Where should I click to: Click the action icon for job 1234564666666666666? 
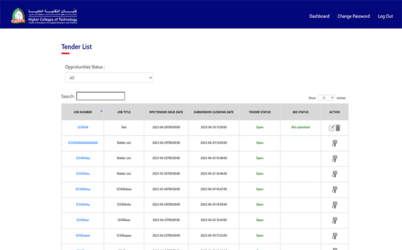[335, 143]
